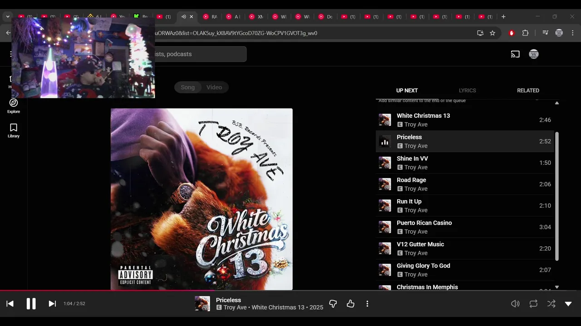Select the LYRICS tab
Image resolution: width=581 pixels, height=326 pixels.
click(x=467, y=91)
